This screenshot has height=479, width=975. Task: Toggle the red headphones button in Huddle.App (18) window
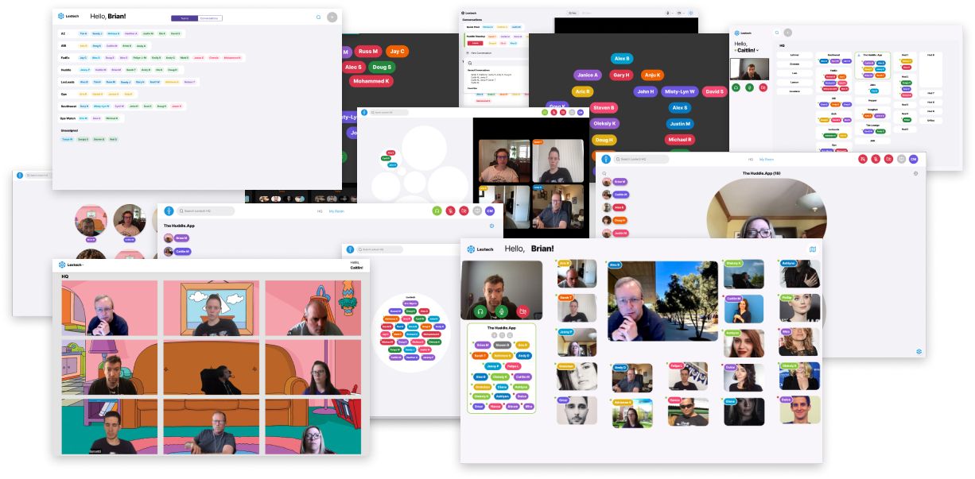point(863,159)
